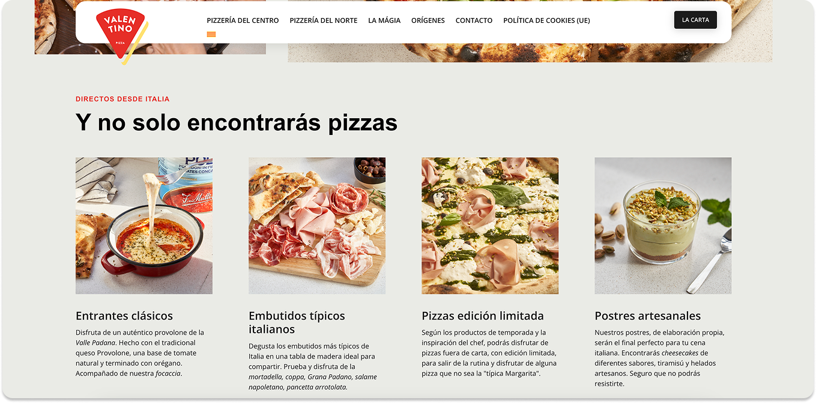Select the Entrantes clásicos heading
816x403 pixels.
124,315
